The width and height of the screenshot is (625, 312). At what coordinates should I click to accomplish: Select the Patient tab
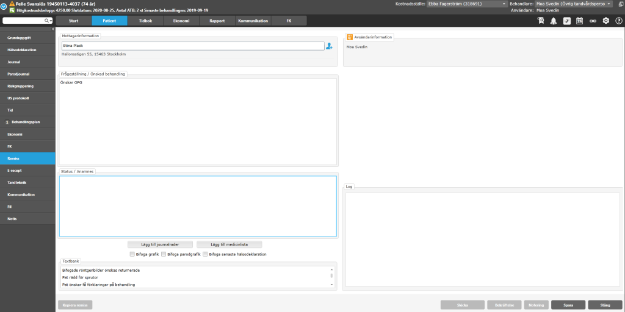pyautogui.click(x=110, y=21)
